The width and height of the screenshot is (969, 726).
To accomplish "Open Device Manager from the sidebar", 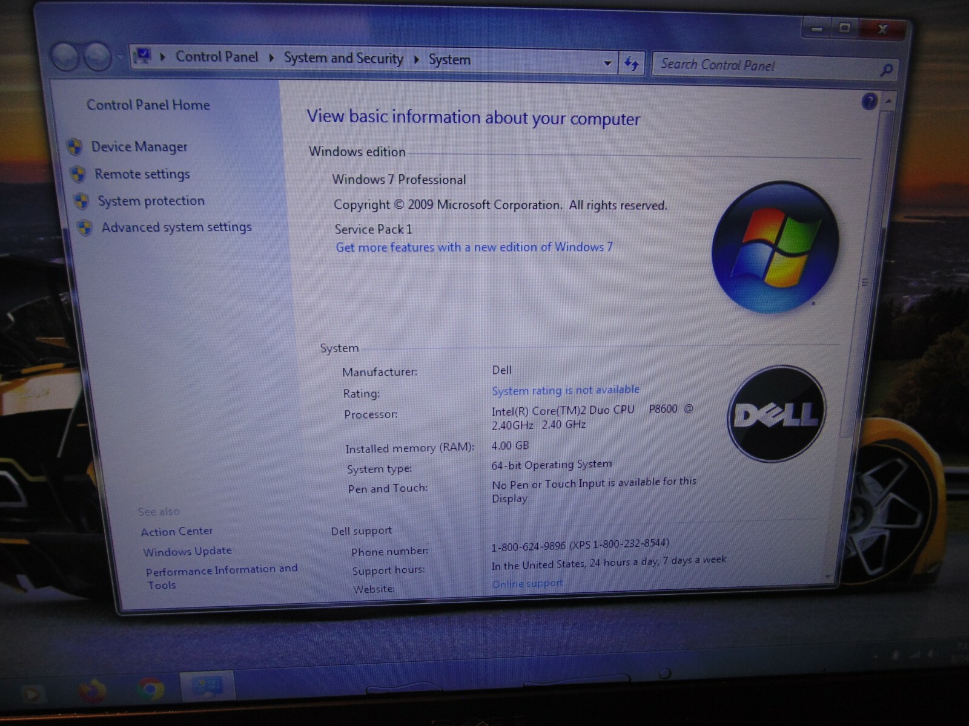I will [x=139, y=147].
